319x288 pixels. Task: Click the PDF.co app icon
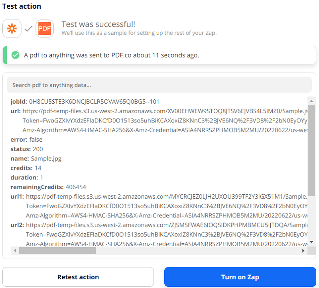45,29
